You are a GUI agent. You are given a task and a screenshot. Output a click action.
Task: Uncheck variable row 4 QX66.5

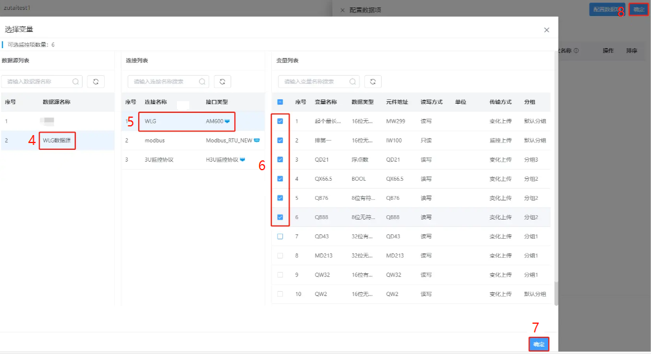280,179
